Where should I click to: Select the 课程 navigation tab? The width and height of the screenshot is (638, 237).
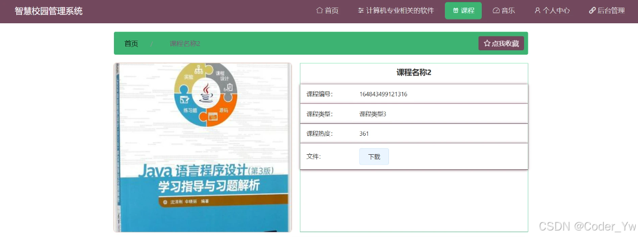click(463, 11)
